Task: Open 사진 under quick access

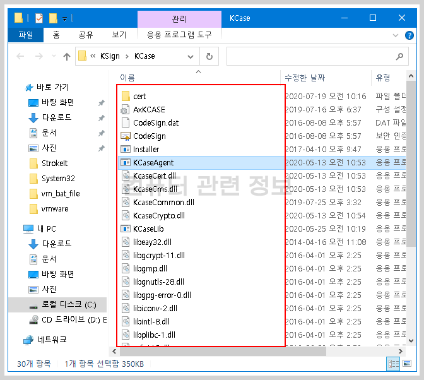Action: 49,148
